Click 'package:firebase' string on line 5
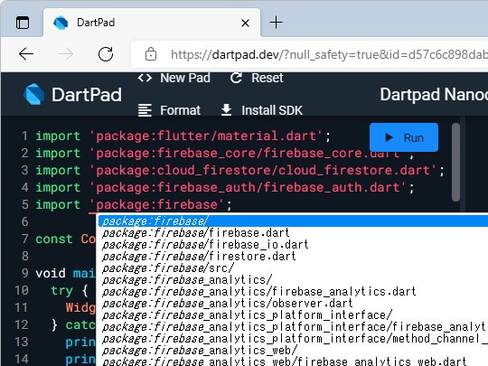Image resolution: width=488 pixels, height=366 pixels. (156, 205)
